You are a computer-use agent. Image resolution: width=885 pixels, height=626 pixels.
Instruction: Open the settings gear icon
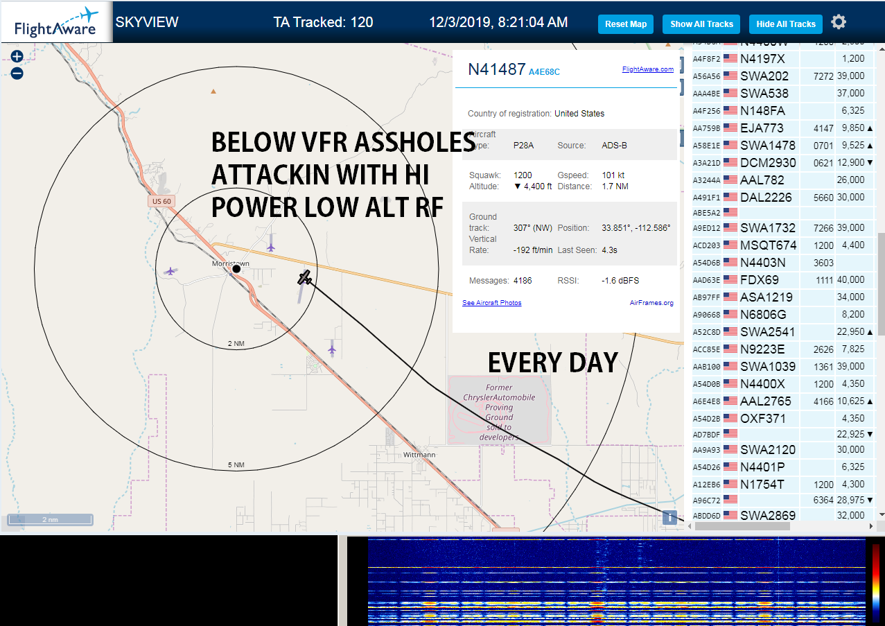839,22
